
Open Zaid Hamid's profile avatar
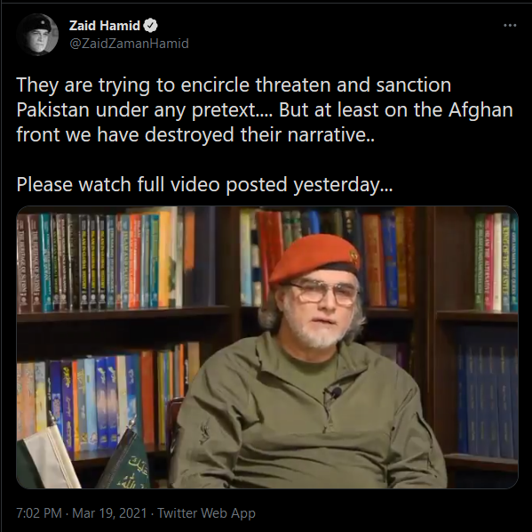click(37, 35)
